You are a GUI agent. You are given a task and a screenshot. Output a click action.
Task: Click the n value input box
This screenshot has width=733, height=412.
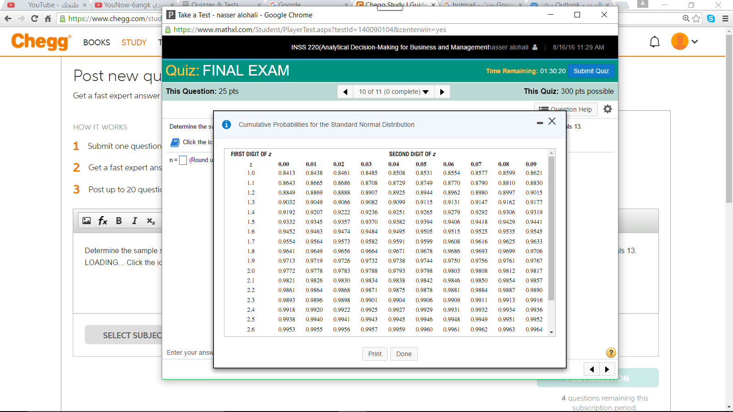183,160
